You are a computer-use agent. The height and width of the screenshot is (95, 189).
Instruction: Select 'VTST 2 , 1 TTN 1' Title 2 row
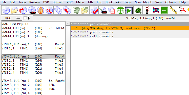pos(33,61)
